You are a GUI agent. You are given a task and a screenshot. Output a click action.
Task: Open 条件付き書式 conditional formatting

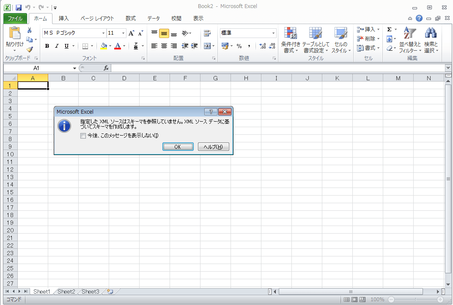pyautogui.click(x=291, y=40)
